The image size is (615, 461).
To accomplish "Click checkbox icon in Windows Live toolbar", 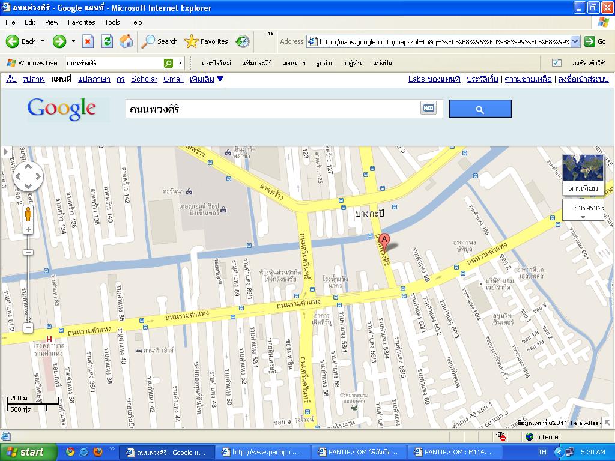I will coord(557,63).
